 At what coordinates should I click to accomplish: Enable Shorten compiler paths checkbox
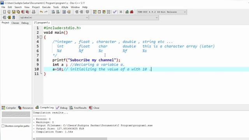3,126
